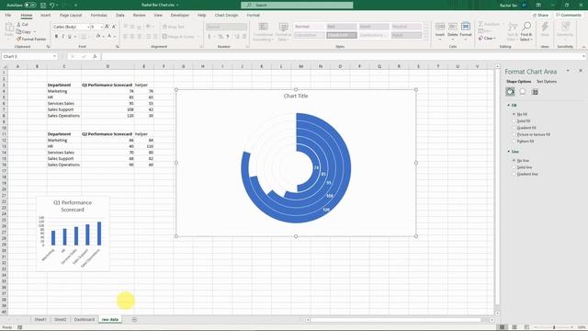Click the Share button

coord(540,16)
